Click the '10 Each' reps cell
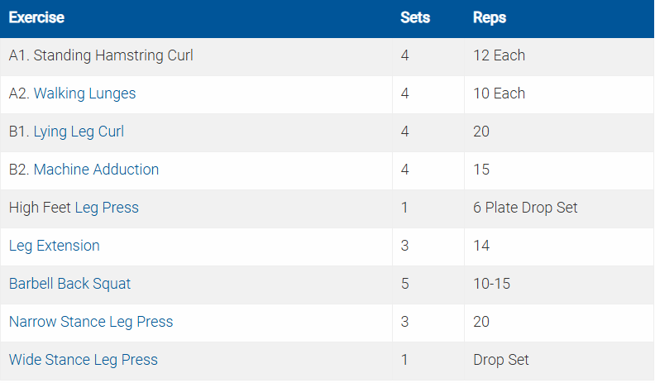The height and width of the screenshot is (383, 655). tap(499, 93)
